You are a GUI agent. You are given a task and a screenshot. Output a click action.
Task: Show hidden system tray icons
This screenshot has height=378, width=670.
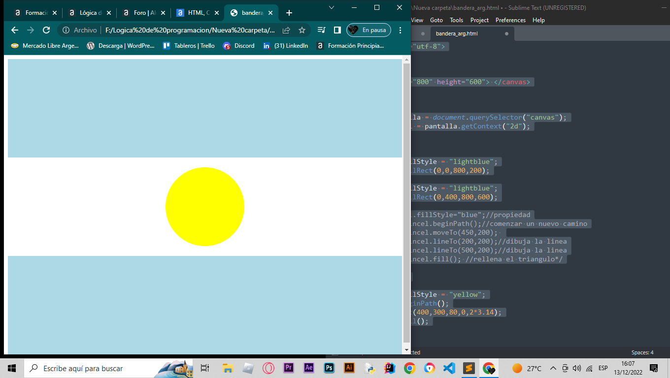[553, 368]
